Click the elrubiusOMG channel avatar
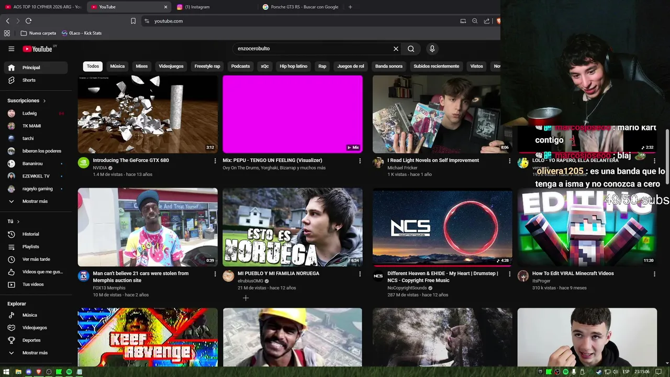Screen dimensions: 670x377 [x=228, y=276]
